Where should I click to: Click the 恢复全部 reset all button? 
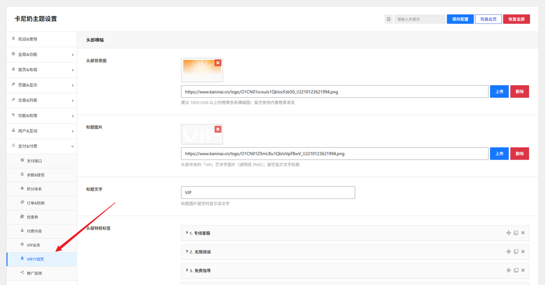point(516,19)
